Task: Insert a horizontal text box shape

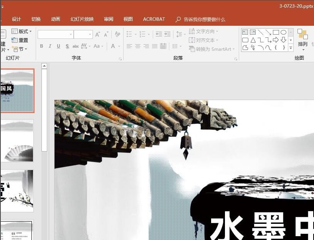Action: coord(245,32)
